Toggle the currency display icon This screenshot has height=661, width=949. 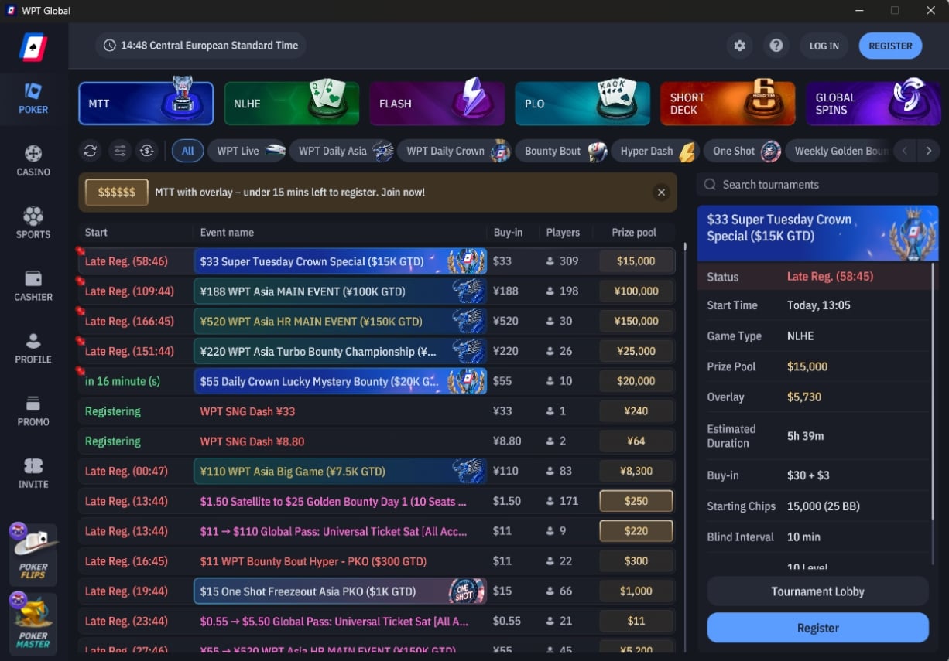[147, 151]
